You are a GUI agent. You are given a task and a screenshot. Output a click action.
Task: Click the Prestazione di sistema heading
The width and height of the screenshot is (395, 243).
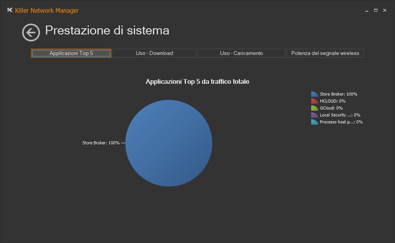coord(107,31)
